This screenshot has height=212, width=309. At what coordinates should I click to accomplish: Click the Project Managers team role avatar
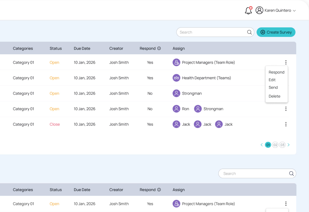pos(176,62)
